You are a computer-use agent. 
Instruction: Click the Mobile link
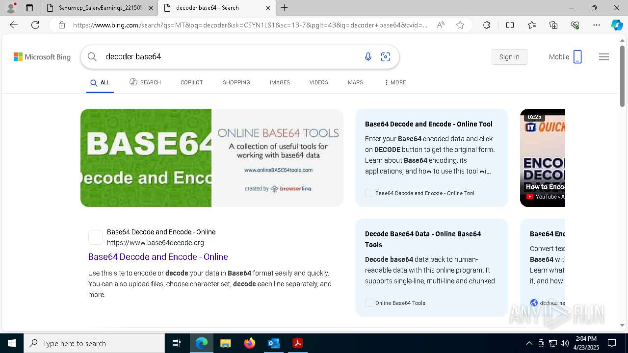(565, 57)
